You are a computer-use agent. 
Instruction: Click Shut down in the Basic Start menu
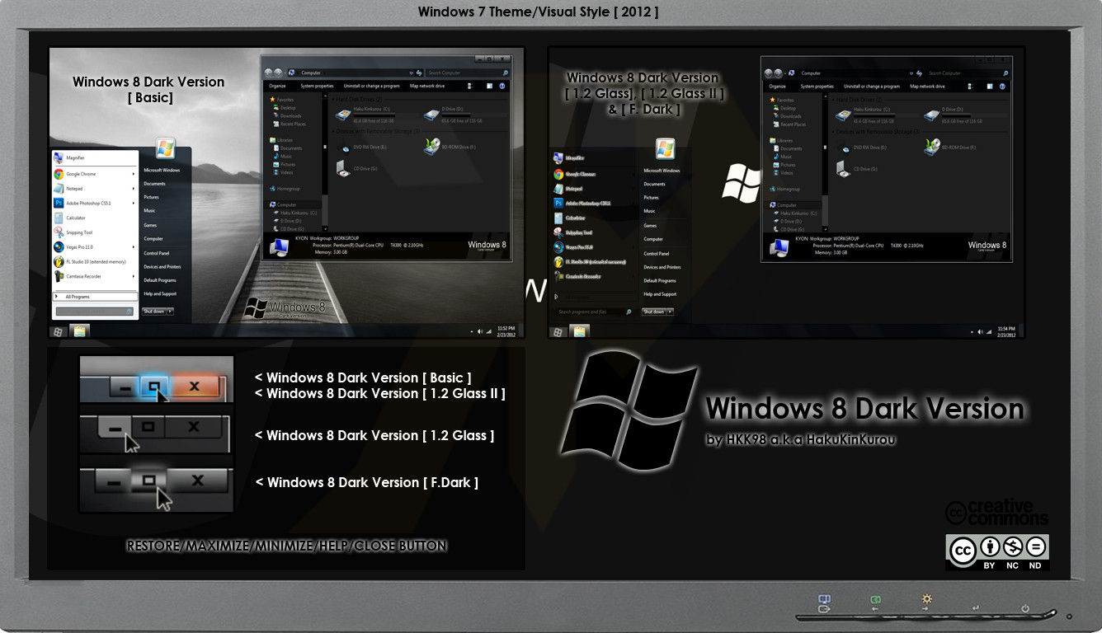point(153,312)
